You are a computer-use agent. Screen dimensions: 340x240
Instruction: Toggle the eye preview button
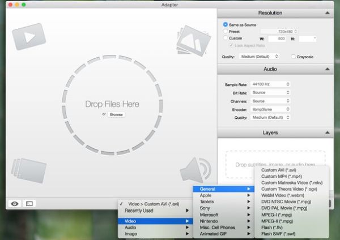14,203
